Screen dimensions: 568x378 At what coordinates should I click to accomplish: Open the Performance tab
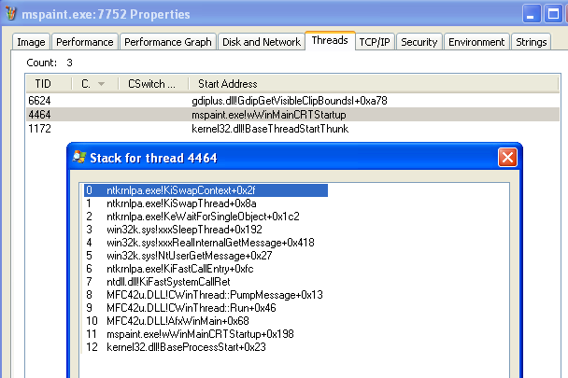85,42
